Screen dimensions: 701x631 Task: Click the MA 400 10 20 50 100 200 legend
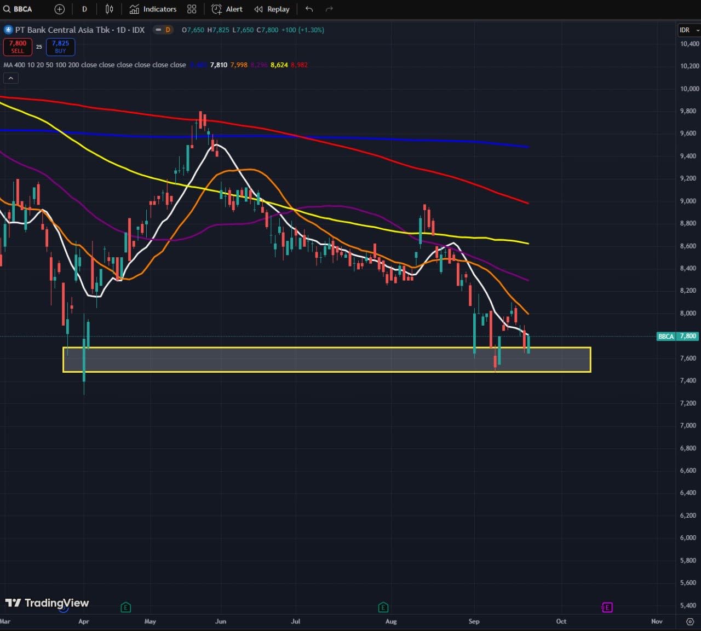[x=95, y=65]
